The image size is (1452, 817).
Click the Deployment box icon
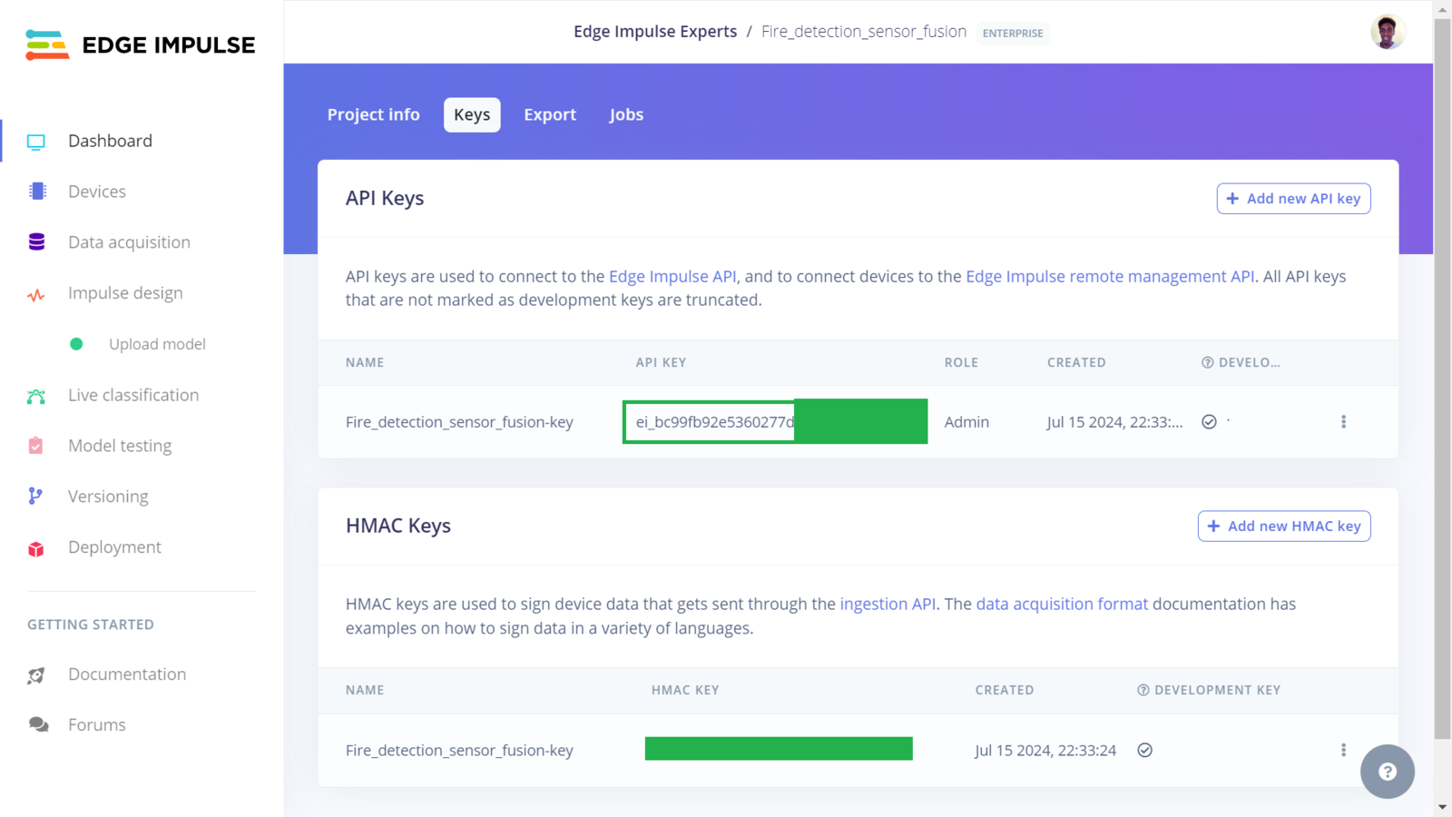click(36, 548)
